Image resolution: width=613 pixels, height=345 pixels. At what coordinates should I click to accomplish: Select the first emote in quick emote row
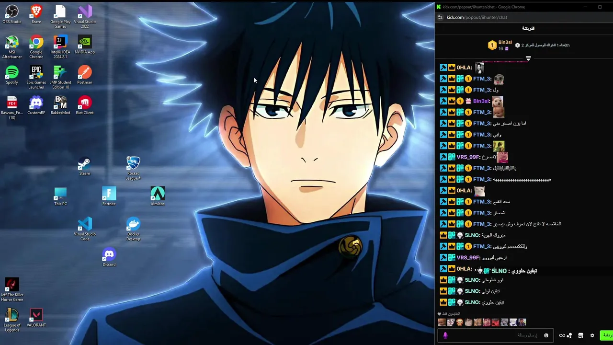click(x=442, y=322)
